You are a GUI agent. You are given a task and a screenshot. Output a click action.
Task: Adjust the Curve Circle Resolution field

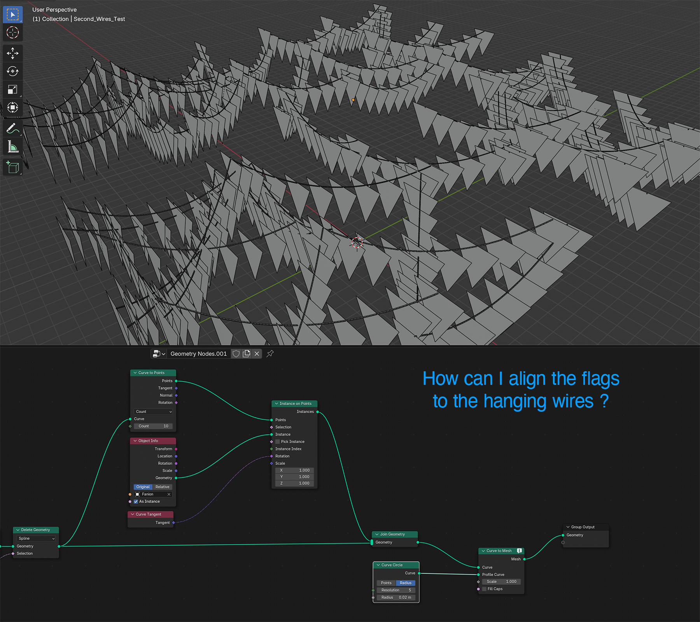click(396, 590)
